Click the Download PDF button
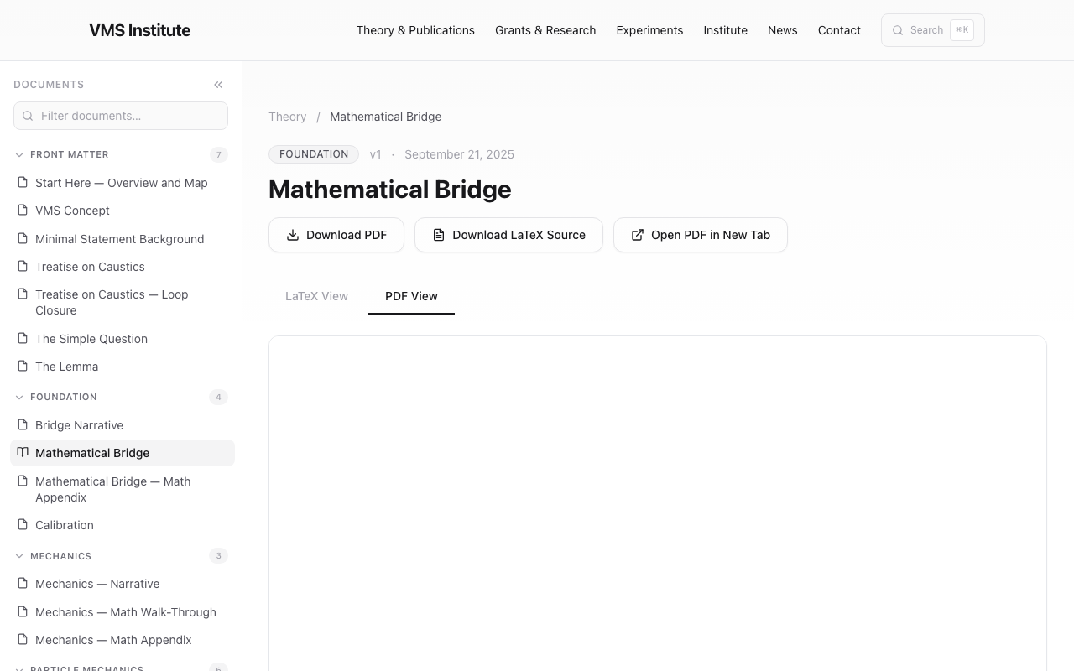The image size is (1074, 671). (x=336, y=235)
